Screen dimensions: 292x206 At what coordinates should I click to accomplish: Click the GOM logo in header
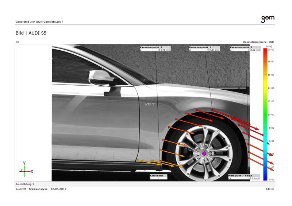click(268, 18)
